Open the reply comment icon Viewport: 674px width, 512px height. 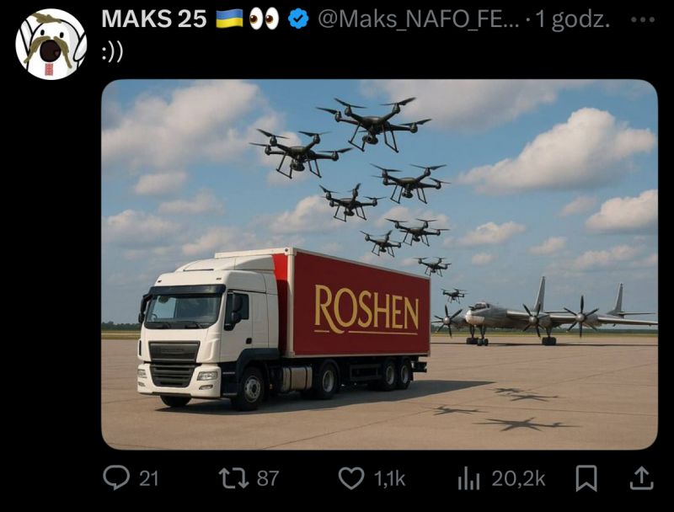116,477
